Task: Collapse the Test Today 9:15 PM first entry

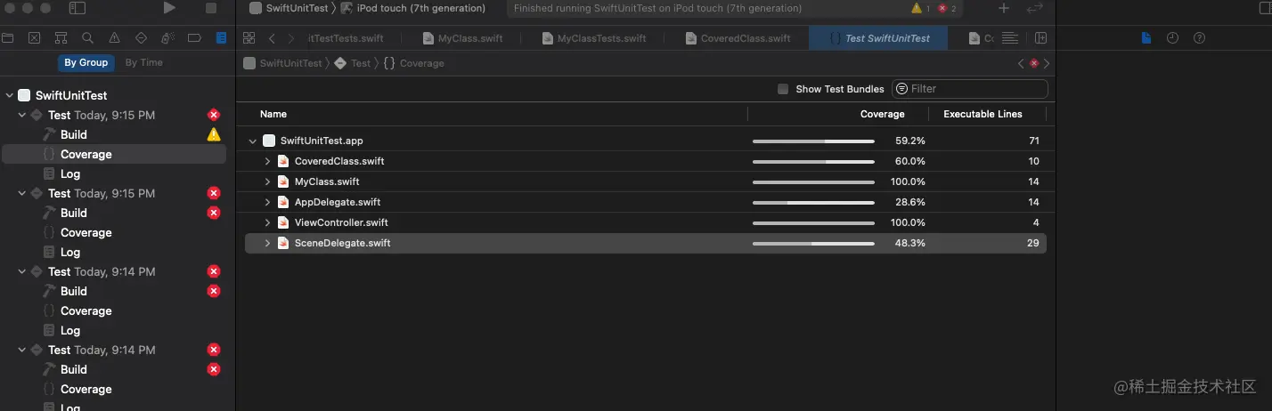Action: pyautogui.click(x=23, y=115)
